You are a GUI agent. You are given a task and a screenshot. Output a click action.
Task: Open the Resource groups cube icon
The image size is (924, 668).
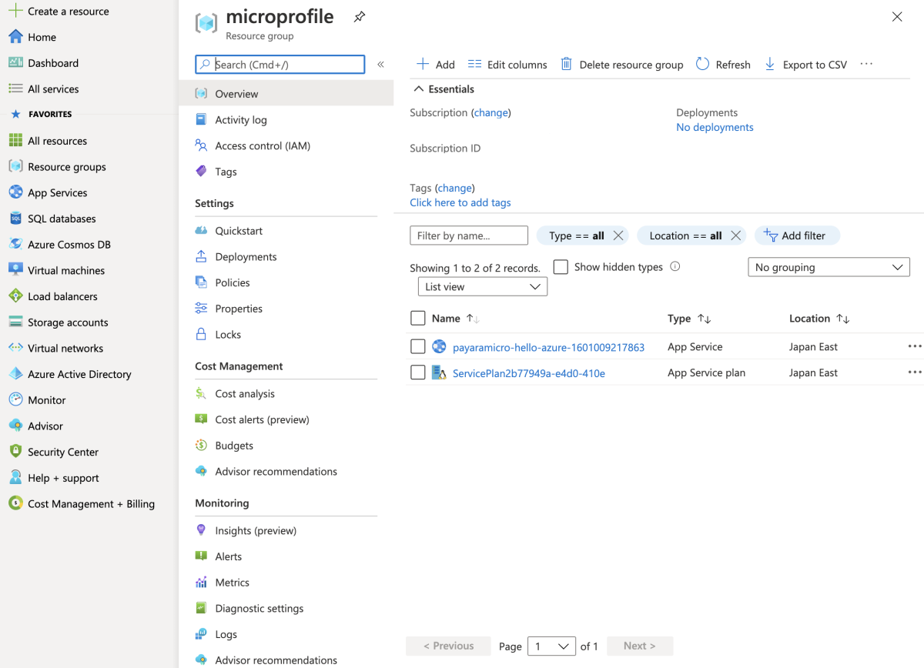point(15,166)
